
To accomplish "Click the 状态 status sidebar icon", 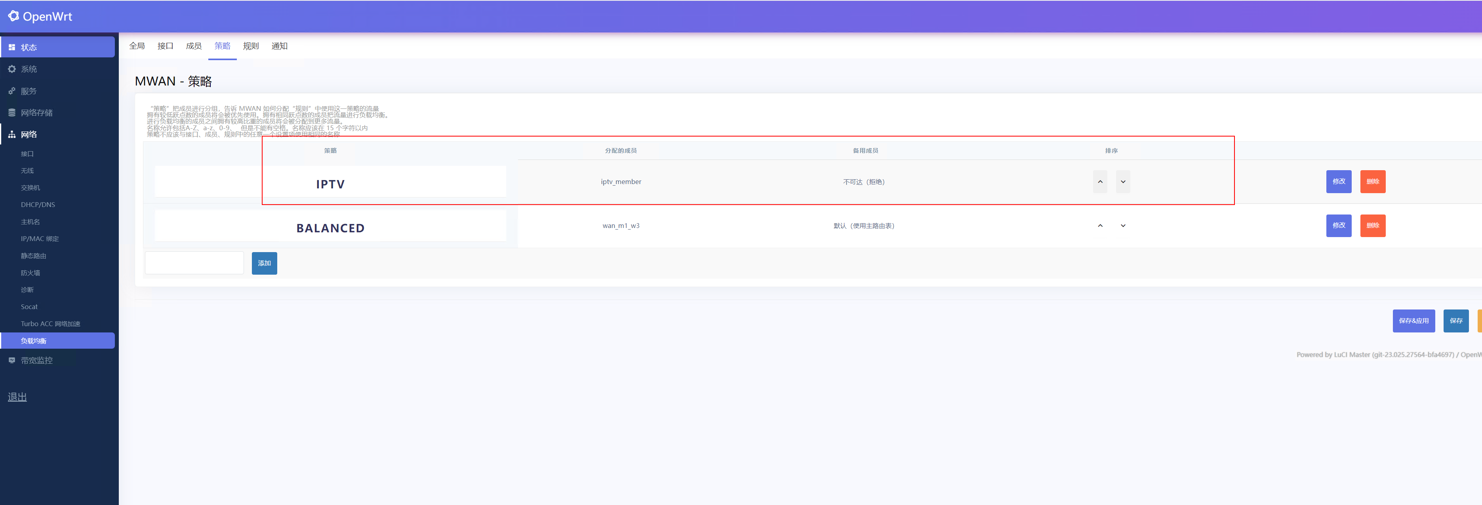I will (12, 47).
